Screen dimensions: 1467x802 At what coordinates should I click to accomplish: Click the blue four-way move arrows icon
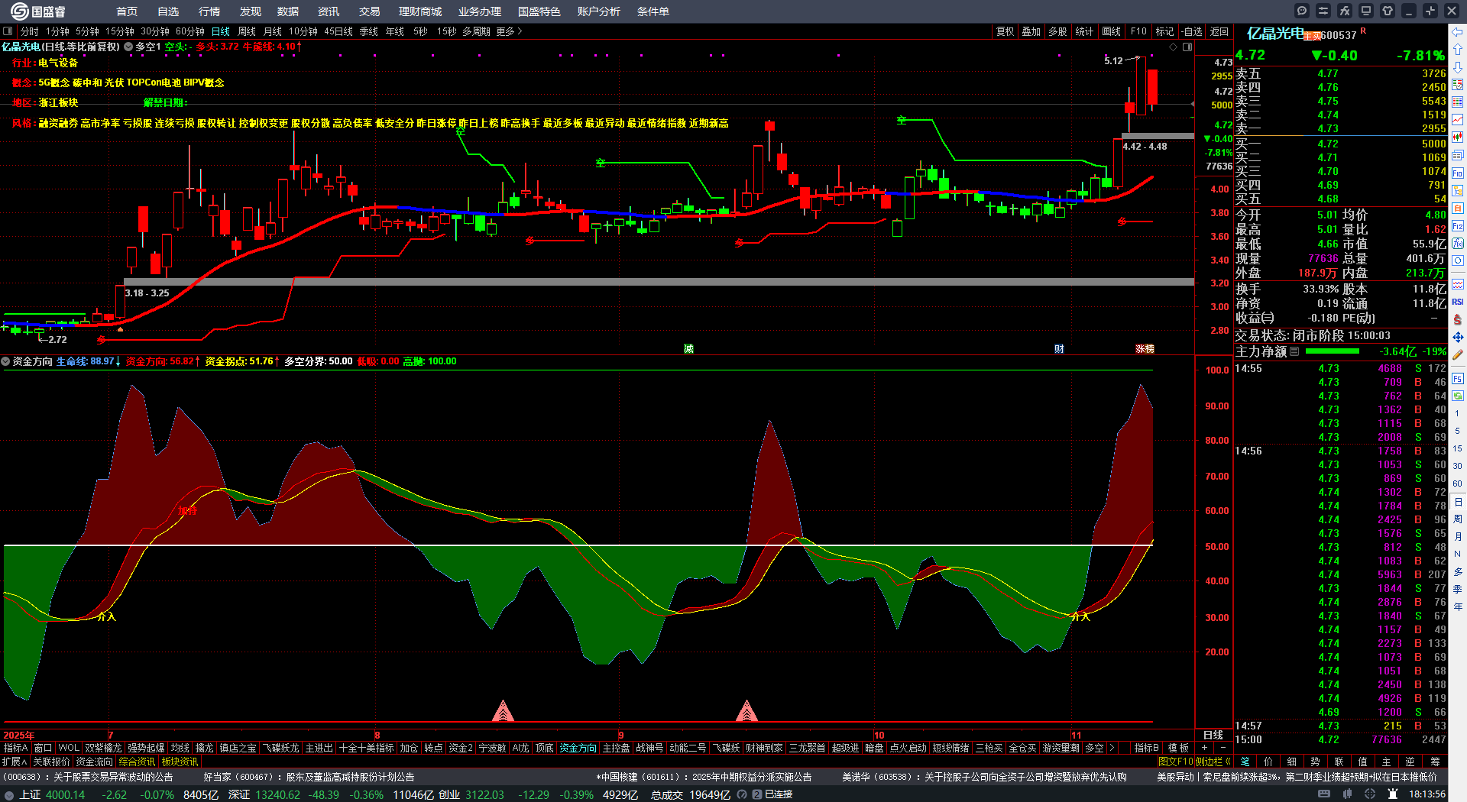[x=1458, y=337]
